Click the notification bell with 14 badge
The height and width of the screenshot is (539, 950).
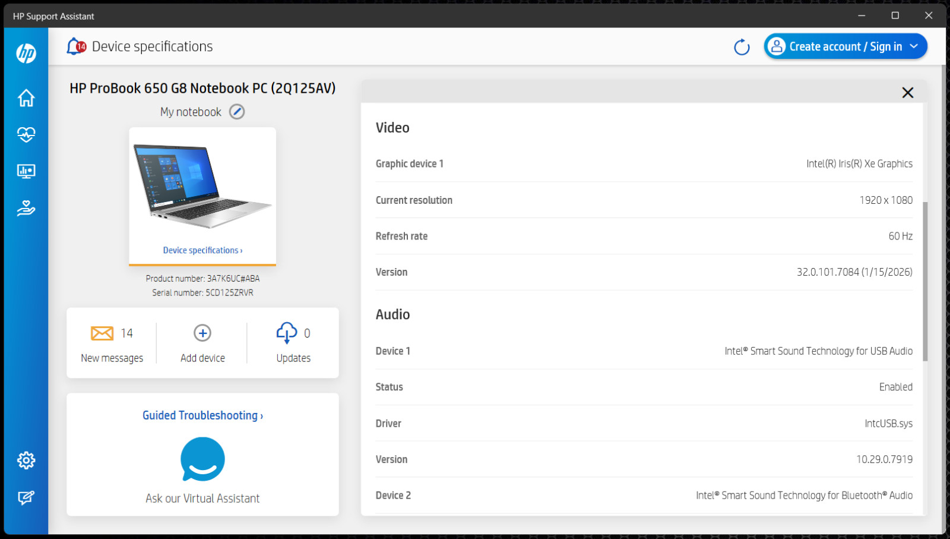coord(76,46)
